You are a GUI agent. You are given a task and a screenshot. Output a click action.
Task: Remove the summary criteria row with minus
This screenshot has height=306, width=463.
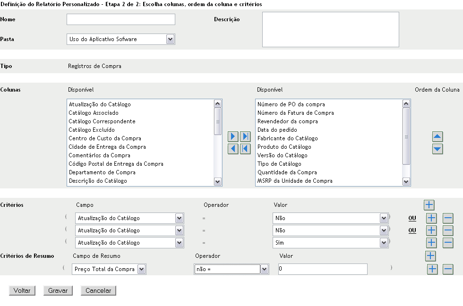tap(448, 269)
